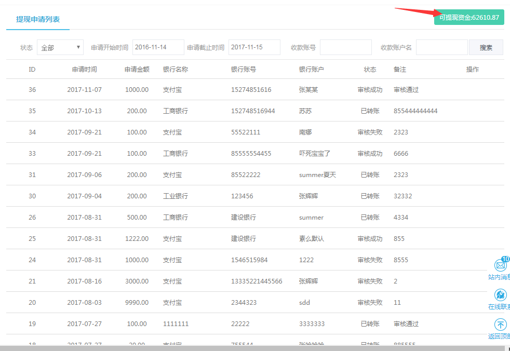The width and height of the screenshot is (510, 351).
Task: Click the 审核失败 status in row 34
Action: (x=370, y=132)
